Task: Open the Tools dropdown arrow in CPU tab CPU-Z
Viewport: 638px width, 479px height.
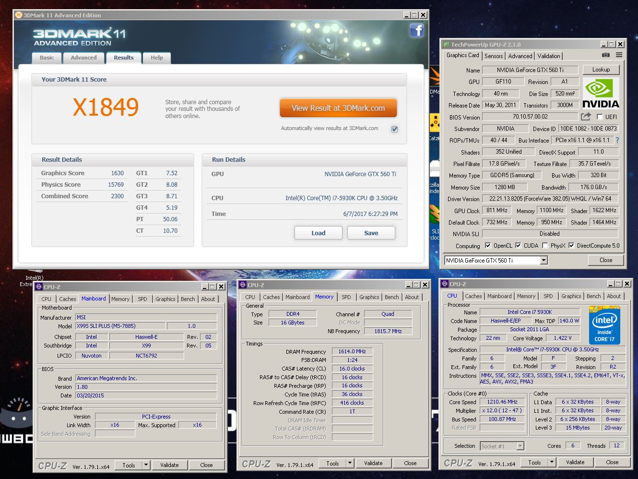Action: coord(552,462)
